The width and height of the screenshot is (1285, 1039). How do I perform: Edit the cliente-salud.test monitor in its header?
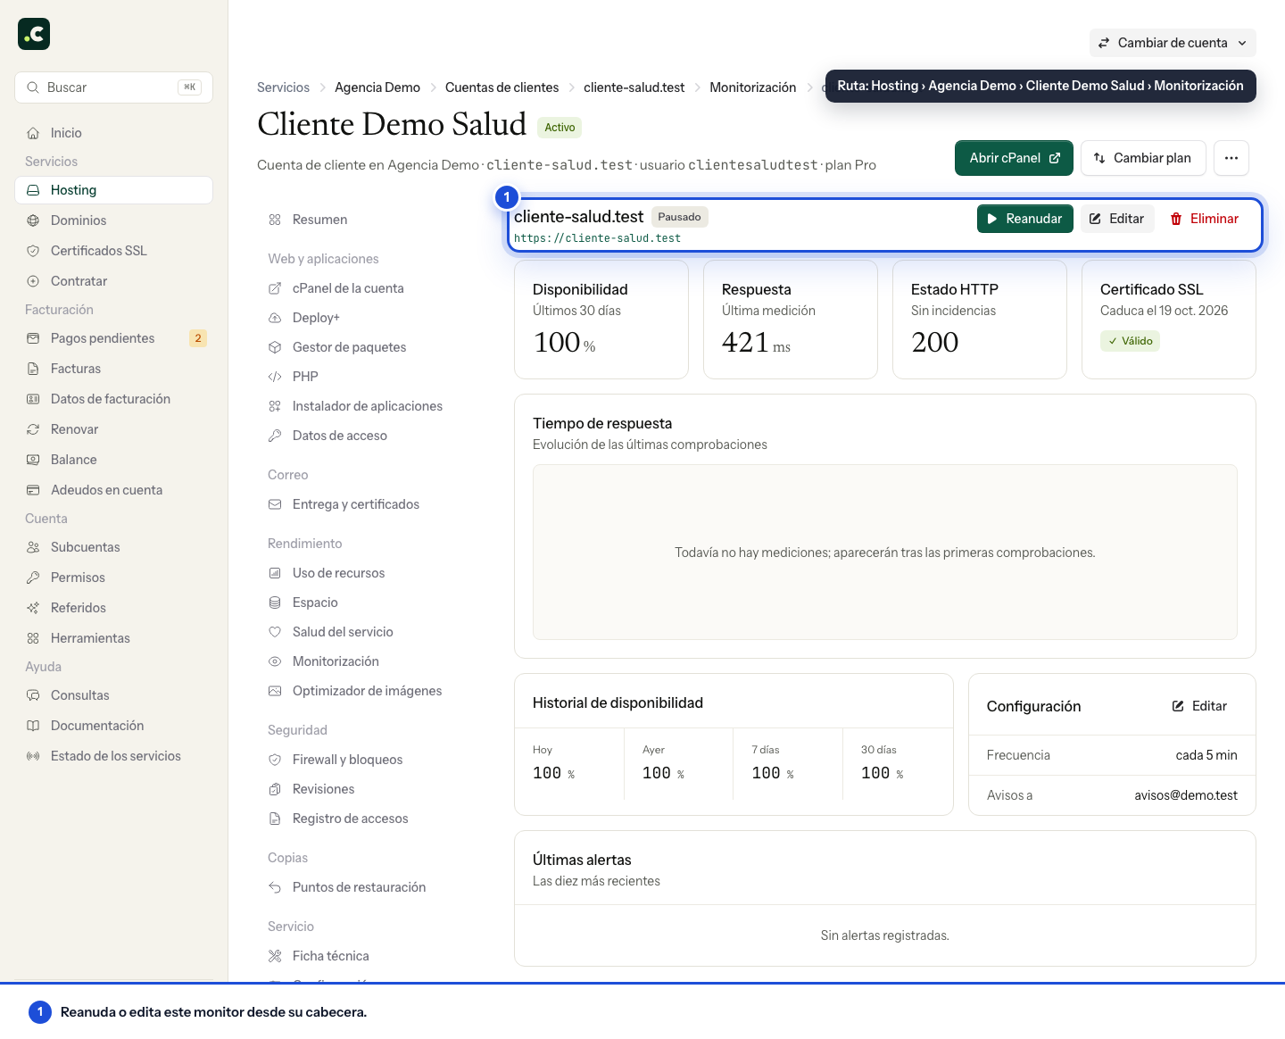click(1117, 219)
